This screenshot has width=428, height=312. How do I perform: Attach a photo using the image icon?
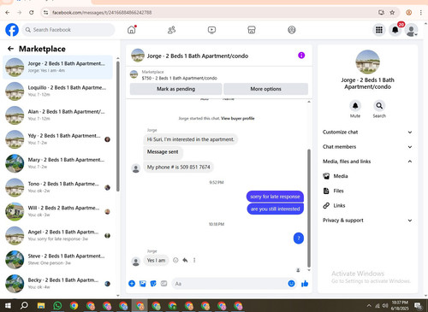point(143,283)
